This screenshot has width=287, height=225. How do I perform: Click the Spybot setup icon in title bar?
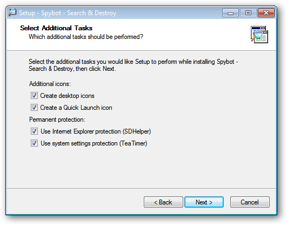tap(12, 12)
